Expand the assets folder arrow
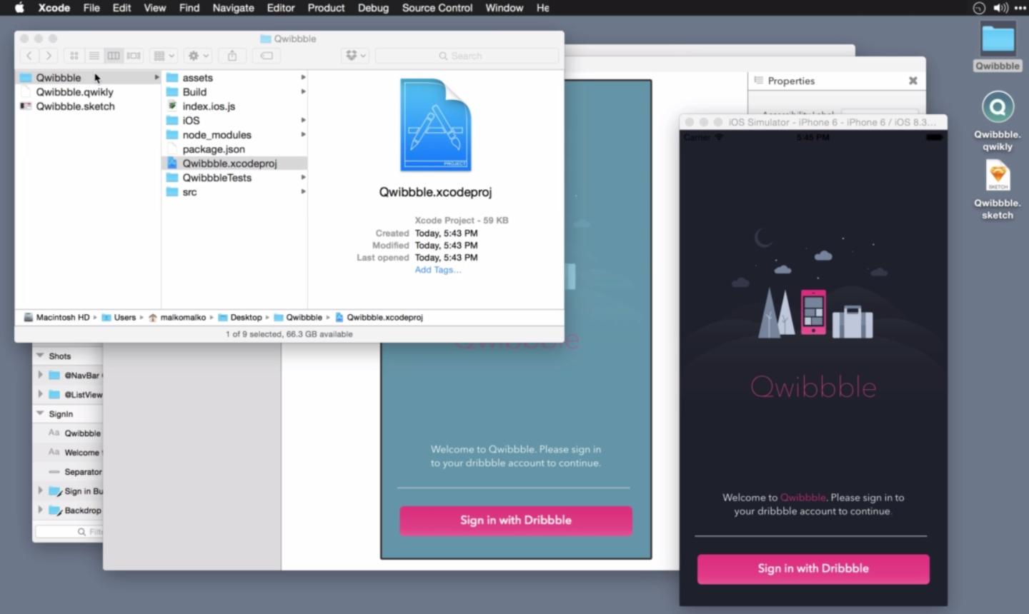Viewport: 1029px width, 614px height. click(303, 78)
